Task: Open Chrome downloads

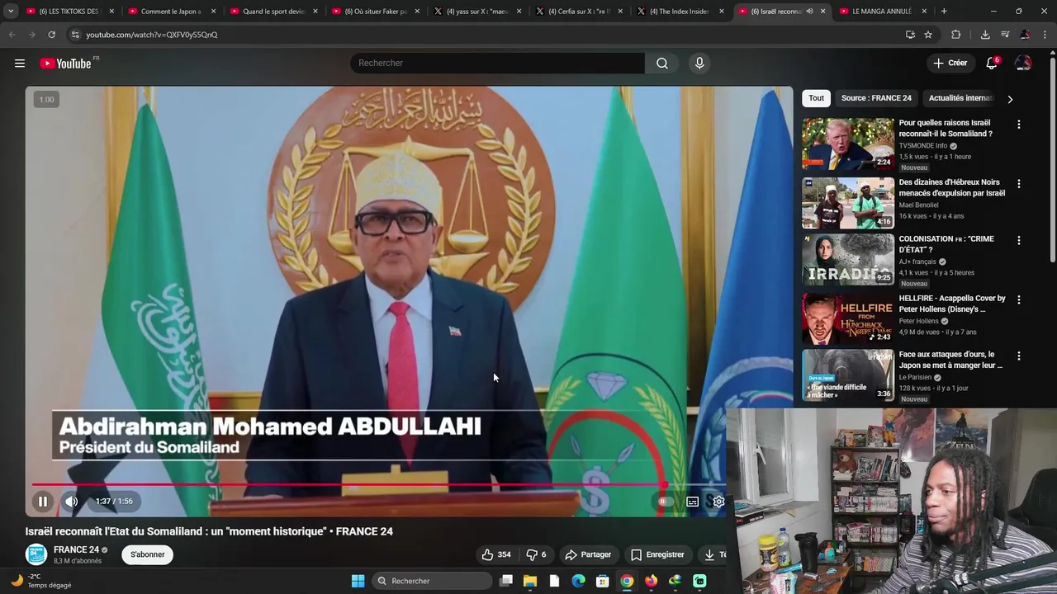Action: 985,35
